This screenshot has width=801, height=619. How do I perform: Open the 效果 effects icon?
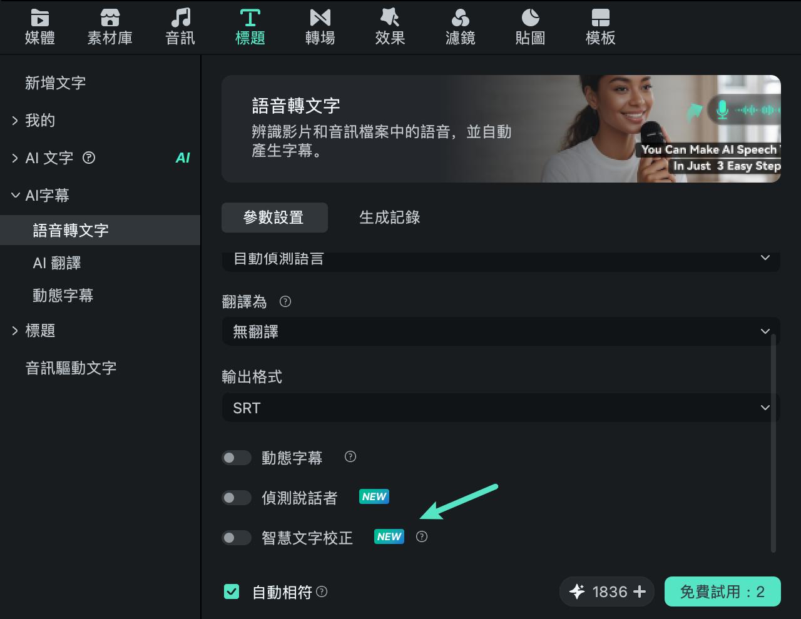390,18
